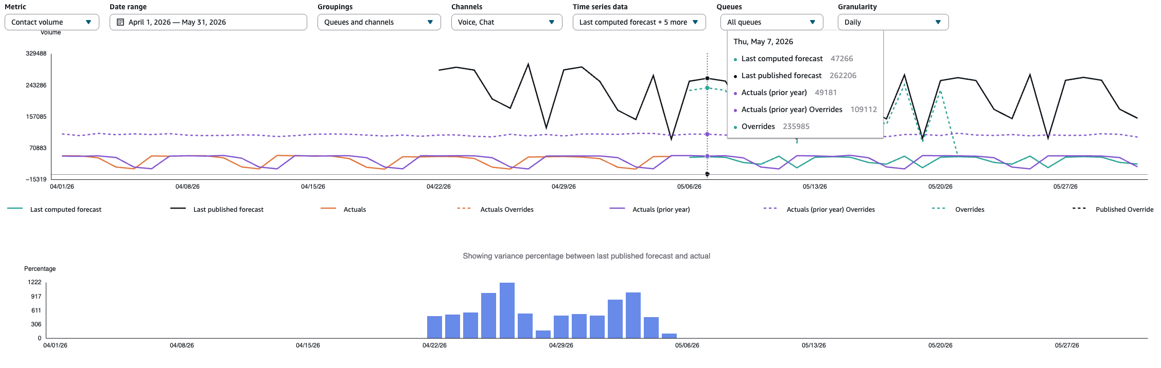This screenshot has height=368, width=1161.
Task: Click the Actuals Overrides dashed legend swatch
Action: point(464,208)
